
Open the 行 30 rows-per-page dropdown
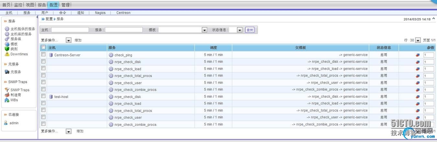pos(418,40)
